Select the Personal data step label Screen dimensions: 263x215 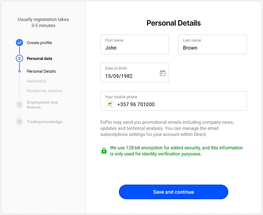(40, 58)
